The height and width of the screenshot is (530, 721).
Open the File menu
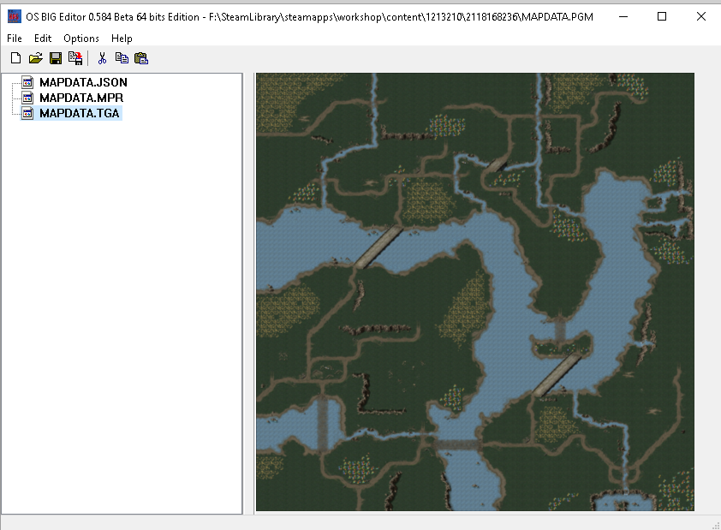(15, 39)
